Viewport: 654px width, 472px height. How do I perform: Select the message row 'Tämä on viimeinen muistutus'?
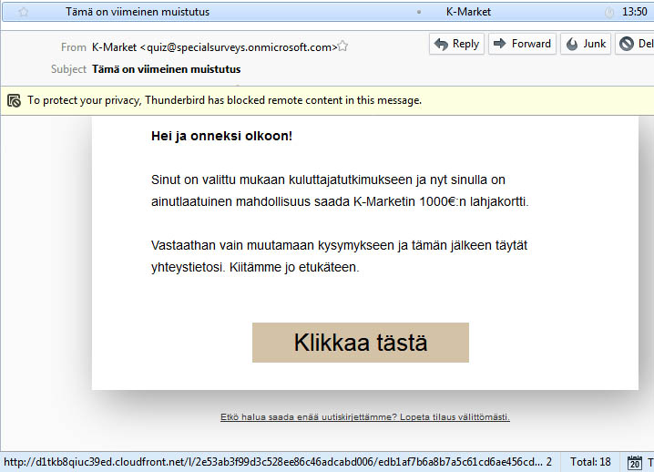coord(327,12)
